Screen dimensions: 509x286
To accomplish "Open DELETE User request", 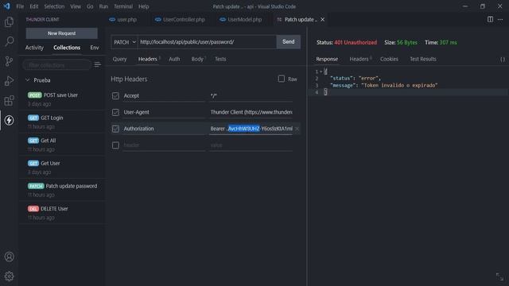I will tap(62, 213).
